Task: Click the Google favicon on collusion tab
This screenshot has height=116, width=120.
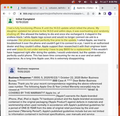Action: tap(46, 8)
